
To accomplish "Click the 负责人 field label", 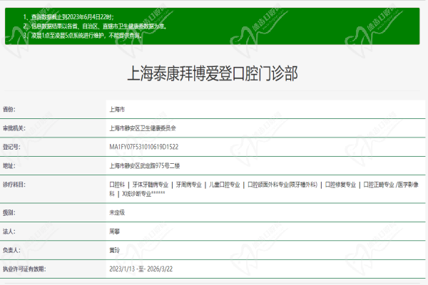I will [x=11, y=250].
